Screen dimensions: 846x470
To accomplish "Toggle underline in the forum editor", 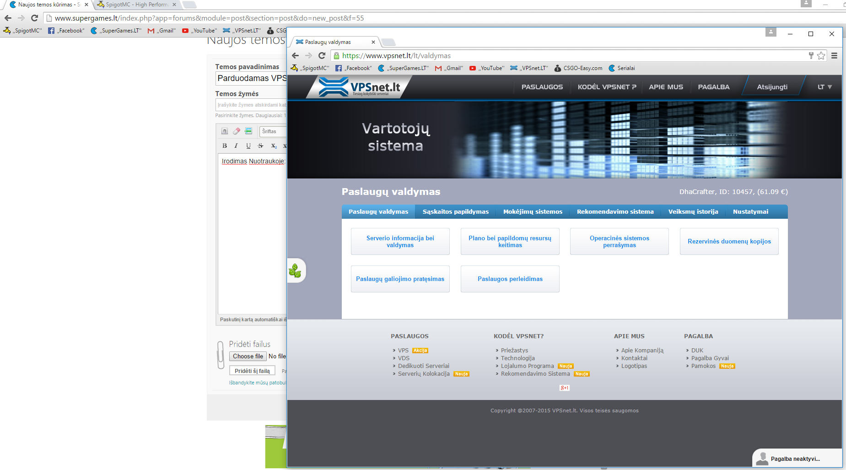I will 248,146.
